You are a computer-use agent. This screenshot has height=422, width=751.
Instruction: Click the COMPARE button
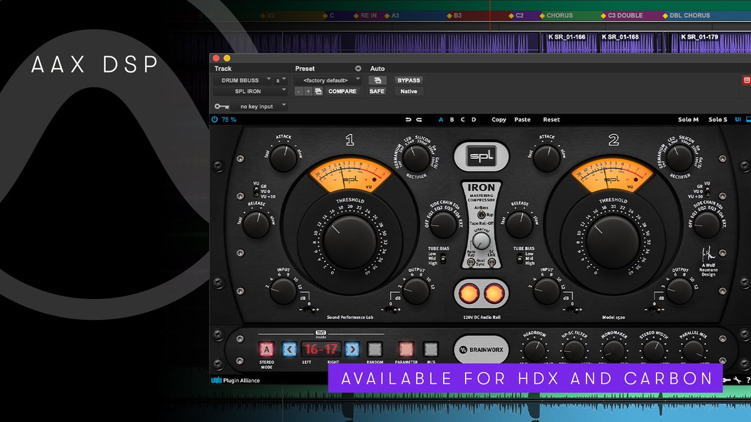(x=342, y=91)
